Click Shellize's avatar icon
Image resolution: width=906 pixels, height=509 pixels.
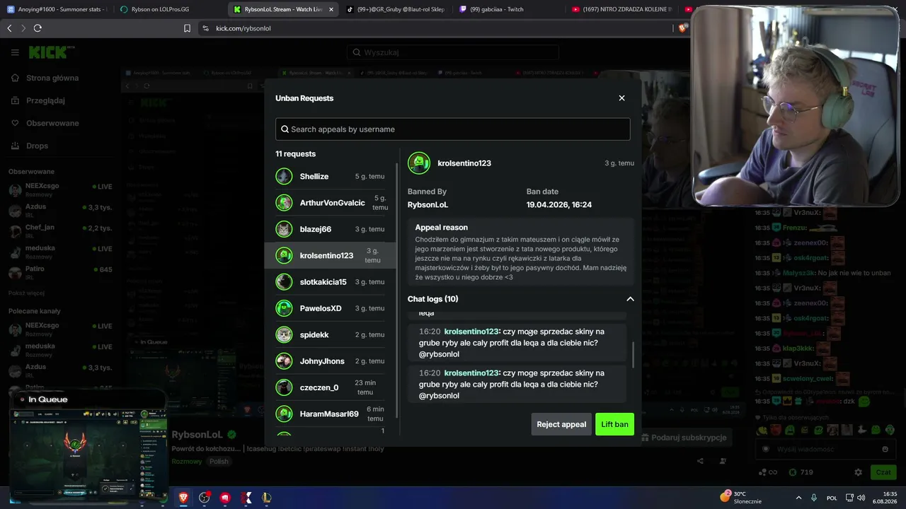pyautogui.click(x=284, y=177)
